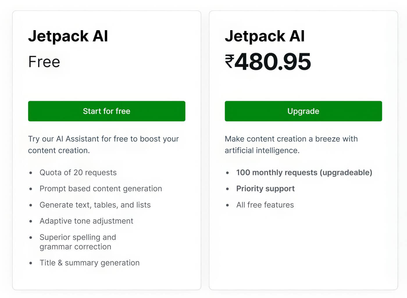Screen dimensions: 407x298
Task: Click the paid plan Jetpack AI heading
Action: point(265,36)
